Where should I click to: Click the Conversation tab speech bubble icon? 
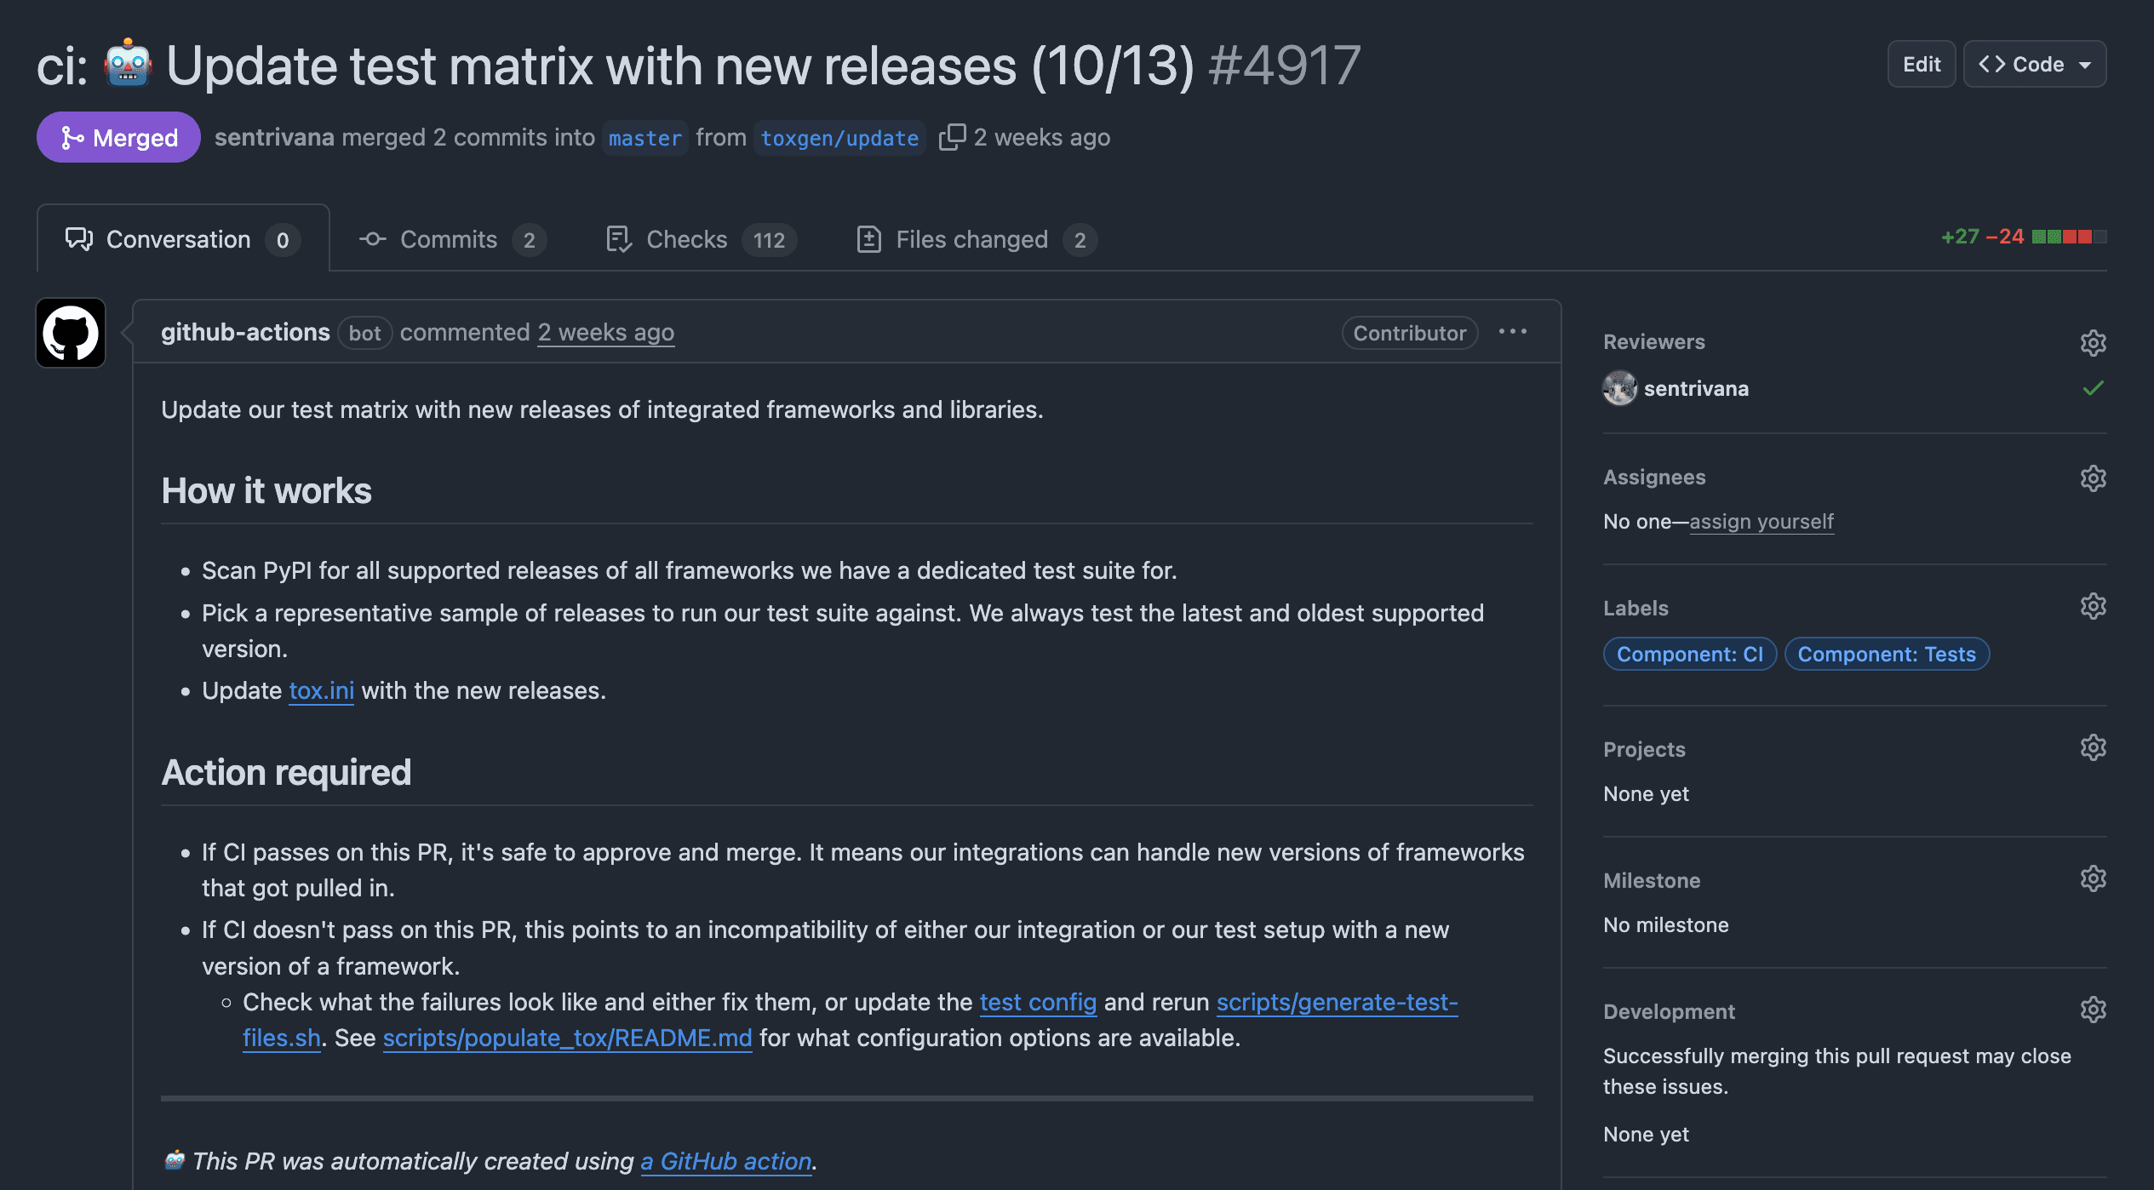(x=78, y=239)
